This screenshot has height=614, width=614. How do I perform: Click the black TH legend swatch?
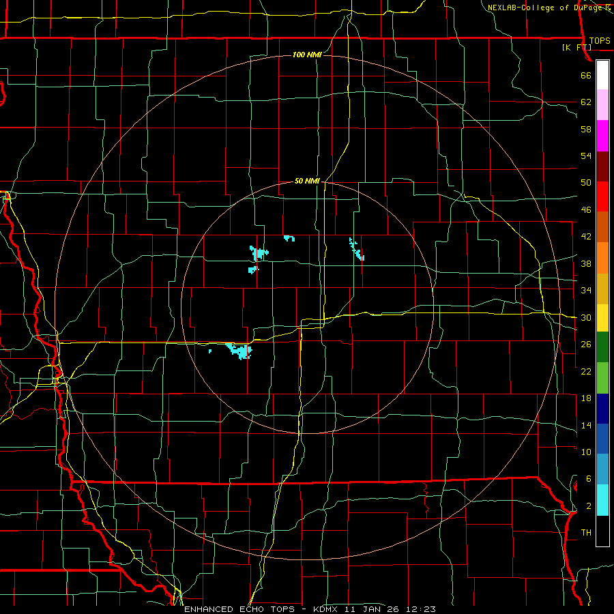pos(602,531)
